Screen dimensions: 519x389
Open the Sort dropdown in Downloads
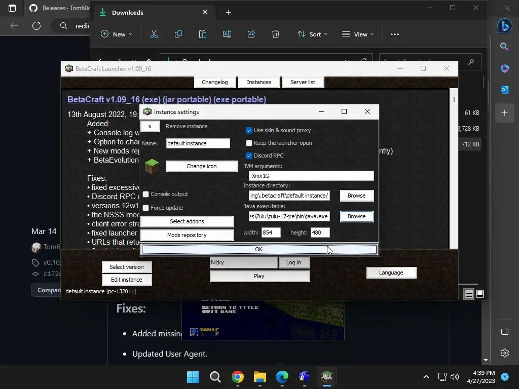point(312,34)
